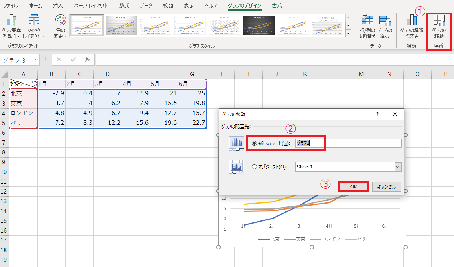Click キャンセル in the dialog
The width and height of the screenshot is (454, 267).
pyautogui.click(x=386, y=186)
